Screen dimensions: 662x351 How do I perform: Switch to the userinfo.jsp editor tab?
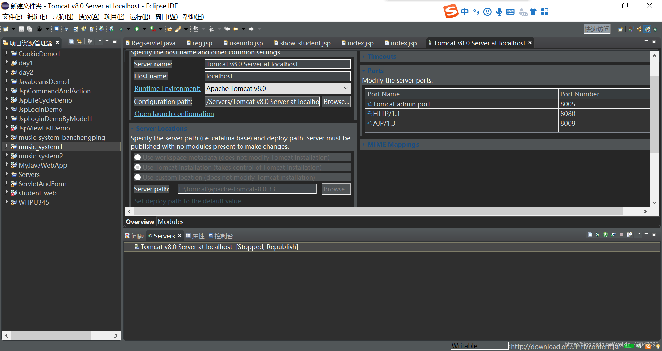coord(243,43)
